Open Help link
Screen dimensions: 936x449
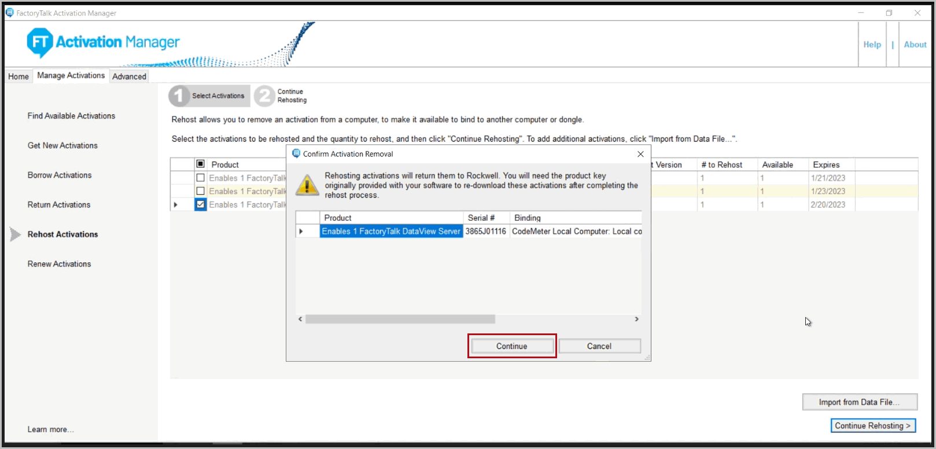872,44
